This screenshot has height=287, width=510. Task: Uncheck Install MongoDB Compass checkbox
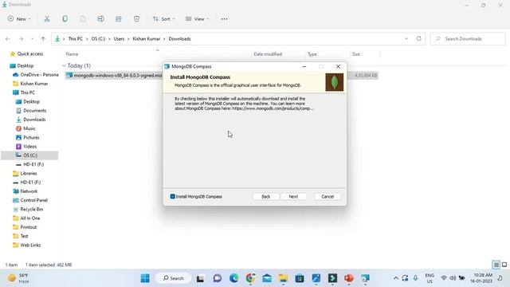pyautogui.click(x=173, y=197)
